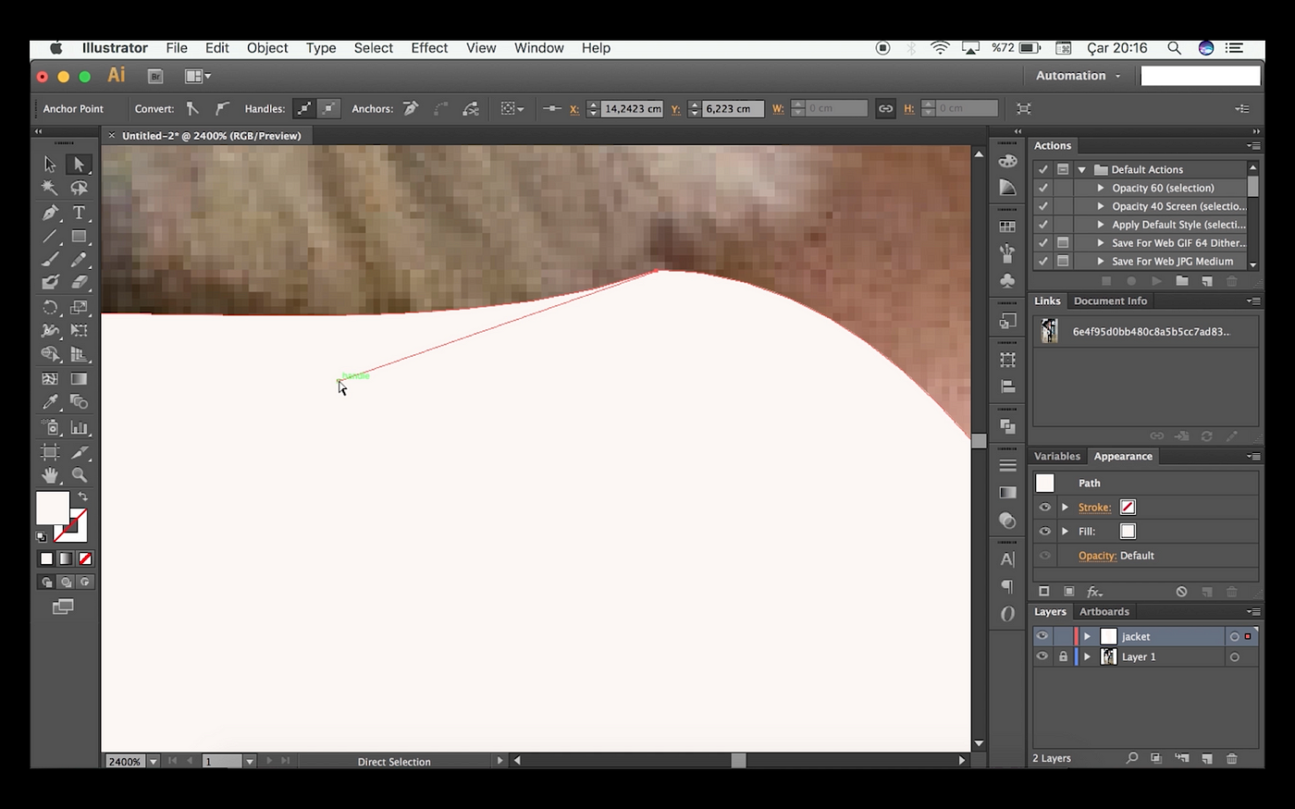Open the zoom level dropdown at 2400%

pyautogui.click(x=154, y=761)
